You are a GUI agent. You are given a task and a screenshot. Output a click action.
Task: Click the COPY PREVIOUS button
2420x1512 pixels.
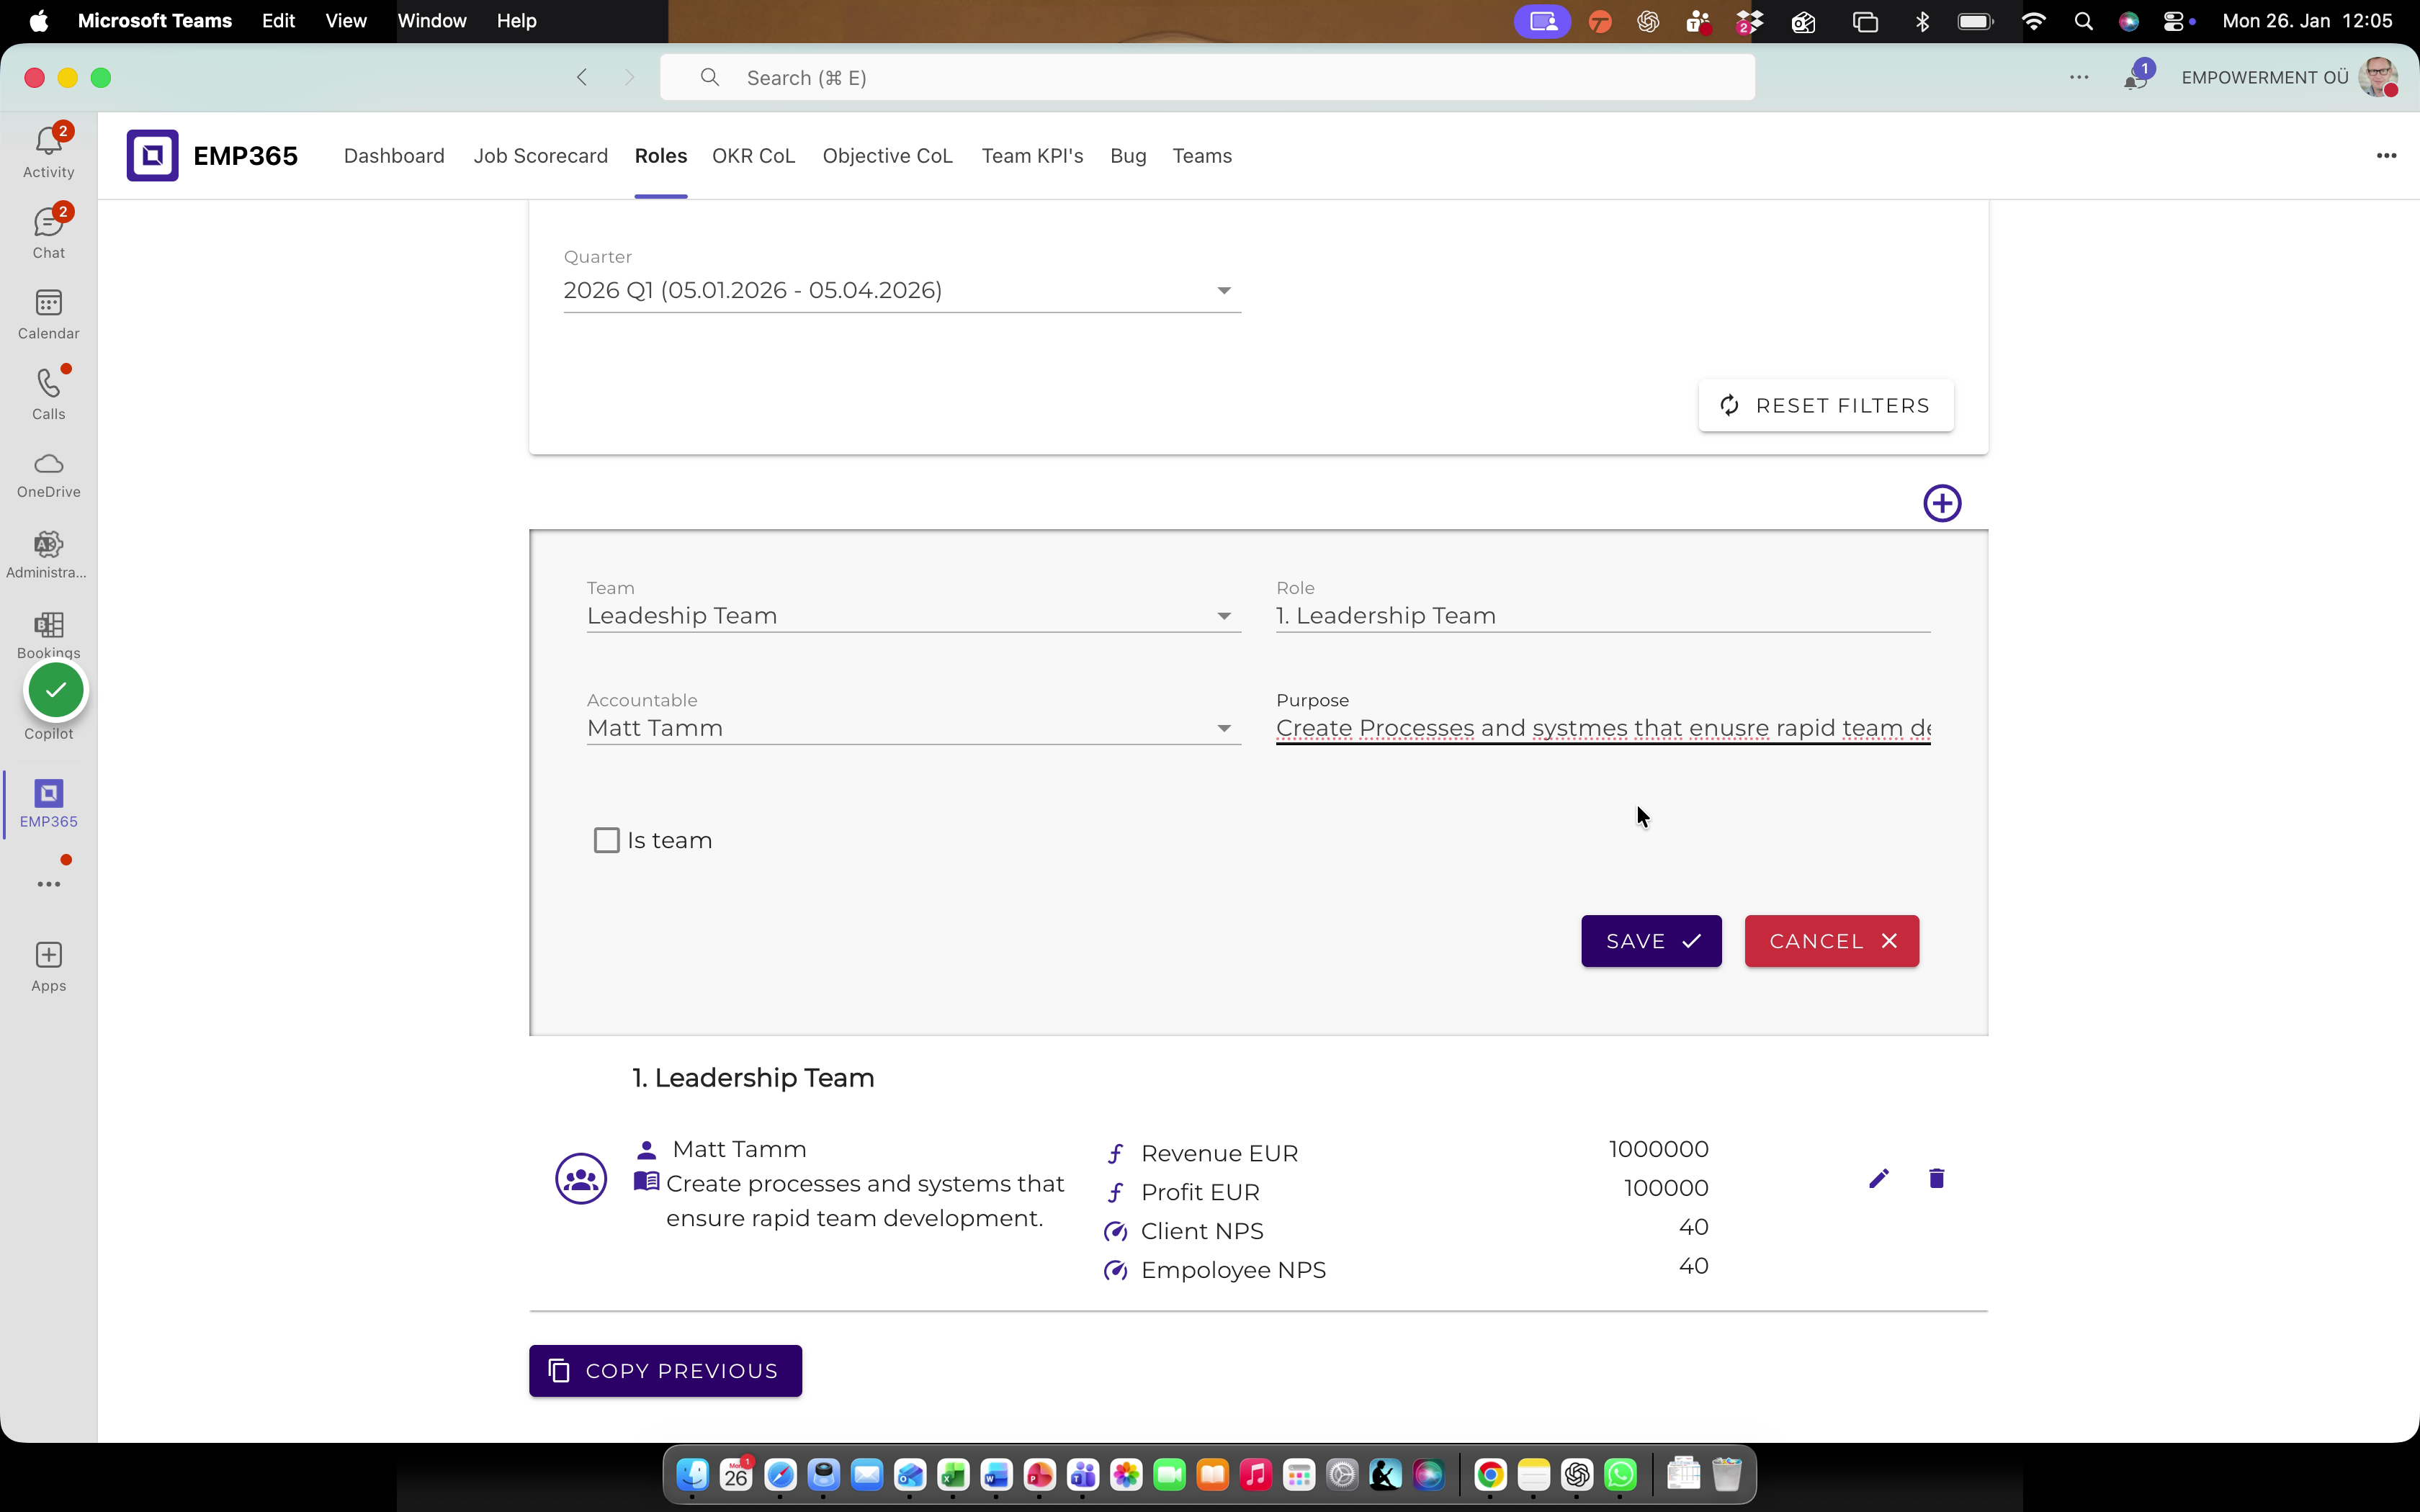pos(665,1371)
